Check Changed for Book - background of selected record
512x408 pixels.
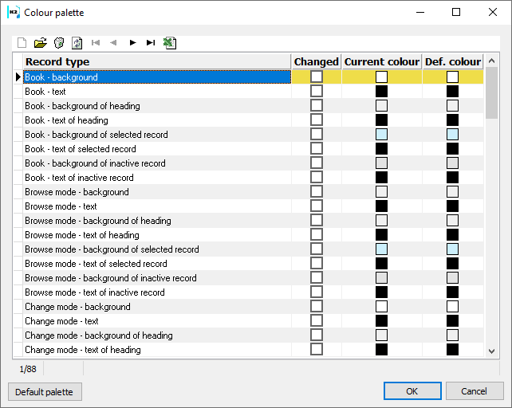(x=317, y=134)
